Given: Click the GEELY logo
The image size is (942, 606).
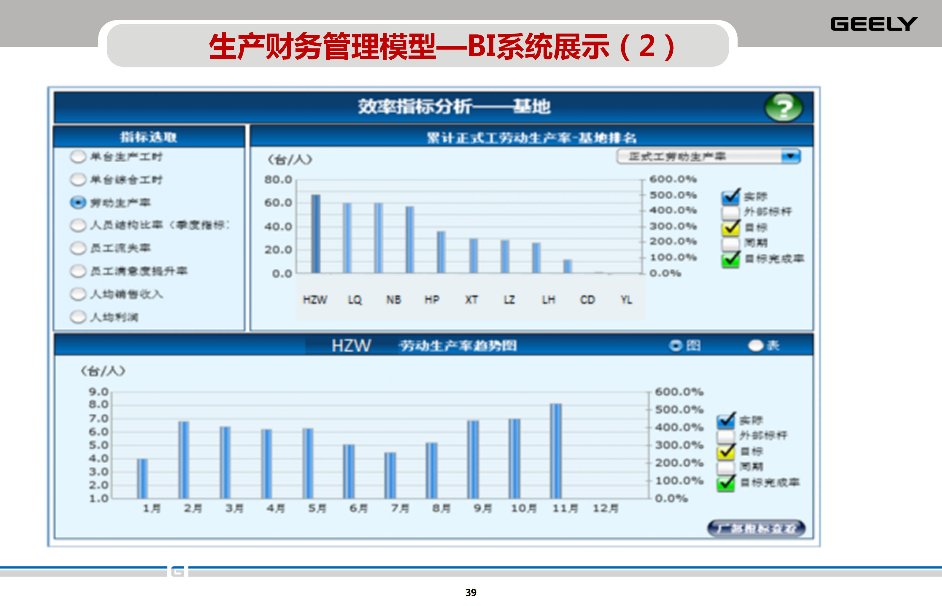Looking at the screenshot, I should coord(873,24).
